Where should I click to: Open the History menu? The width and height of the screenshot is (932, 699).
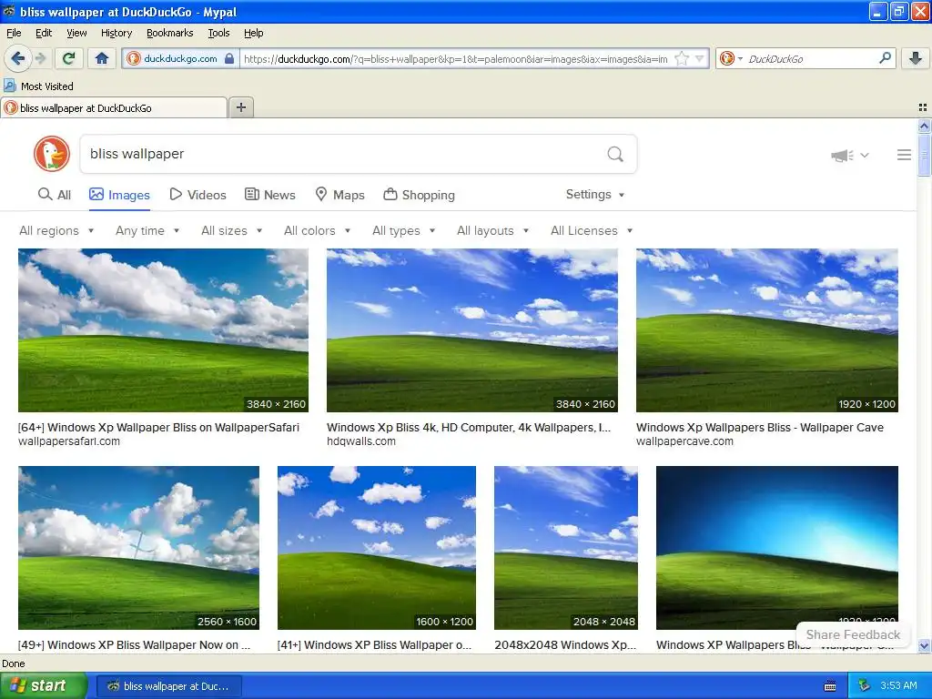(x=116, y=33)
